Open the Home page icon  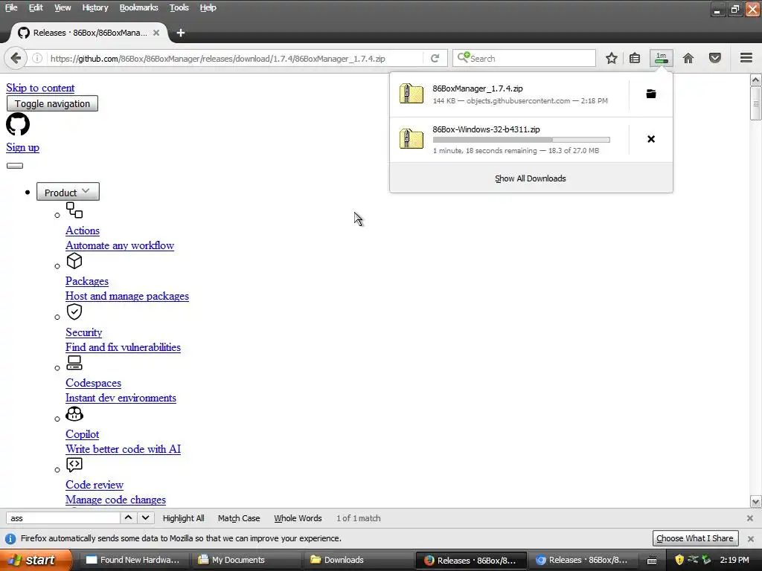pos(688,58)
